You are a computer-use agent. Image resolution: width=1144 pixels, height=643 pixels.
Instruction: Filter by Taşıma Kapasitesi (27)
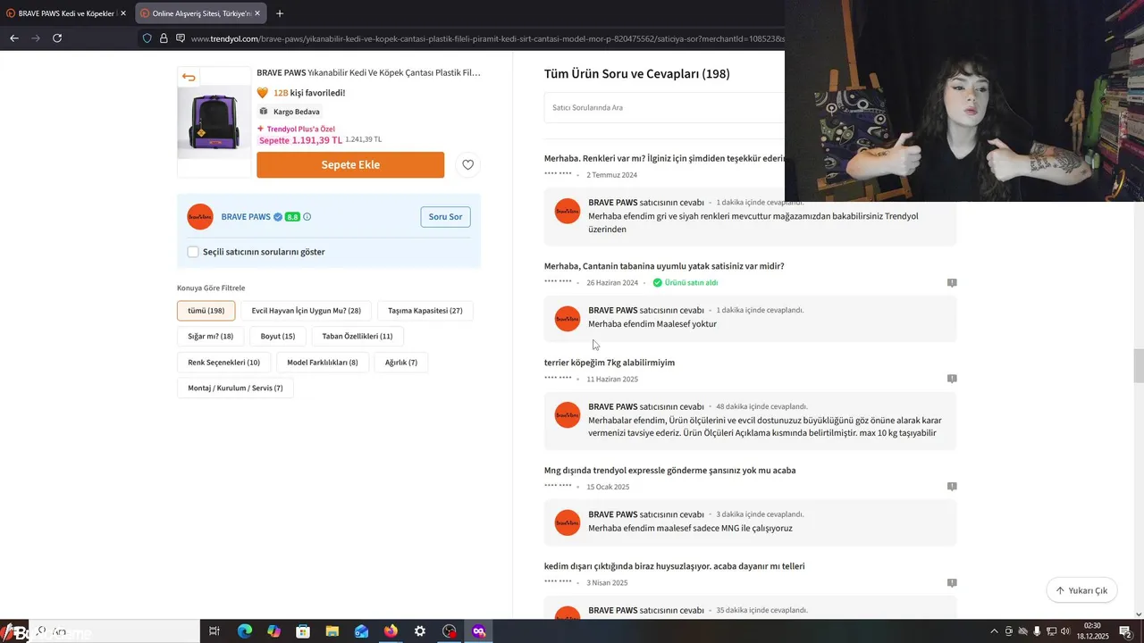pos(425,311)
